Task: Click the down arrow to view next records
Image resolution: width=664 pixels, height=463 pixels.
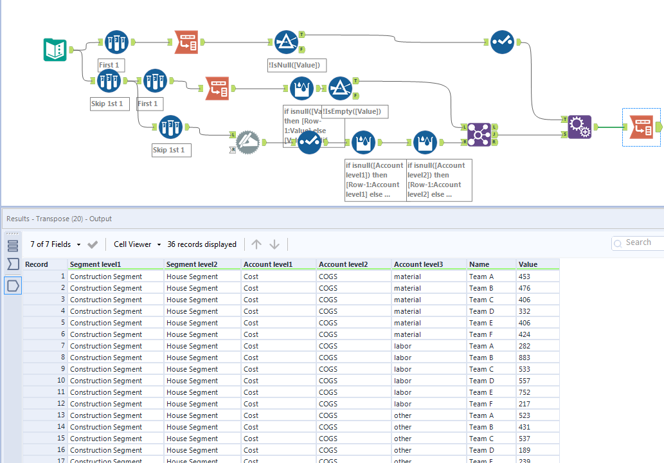Action: point(273,244)
